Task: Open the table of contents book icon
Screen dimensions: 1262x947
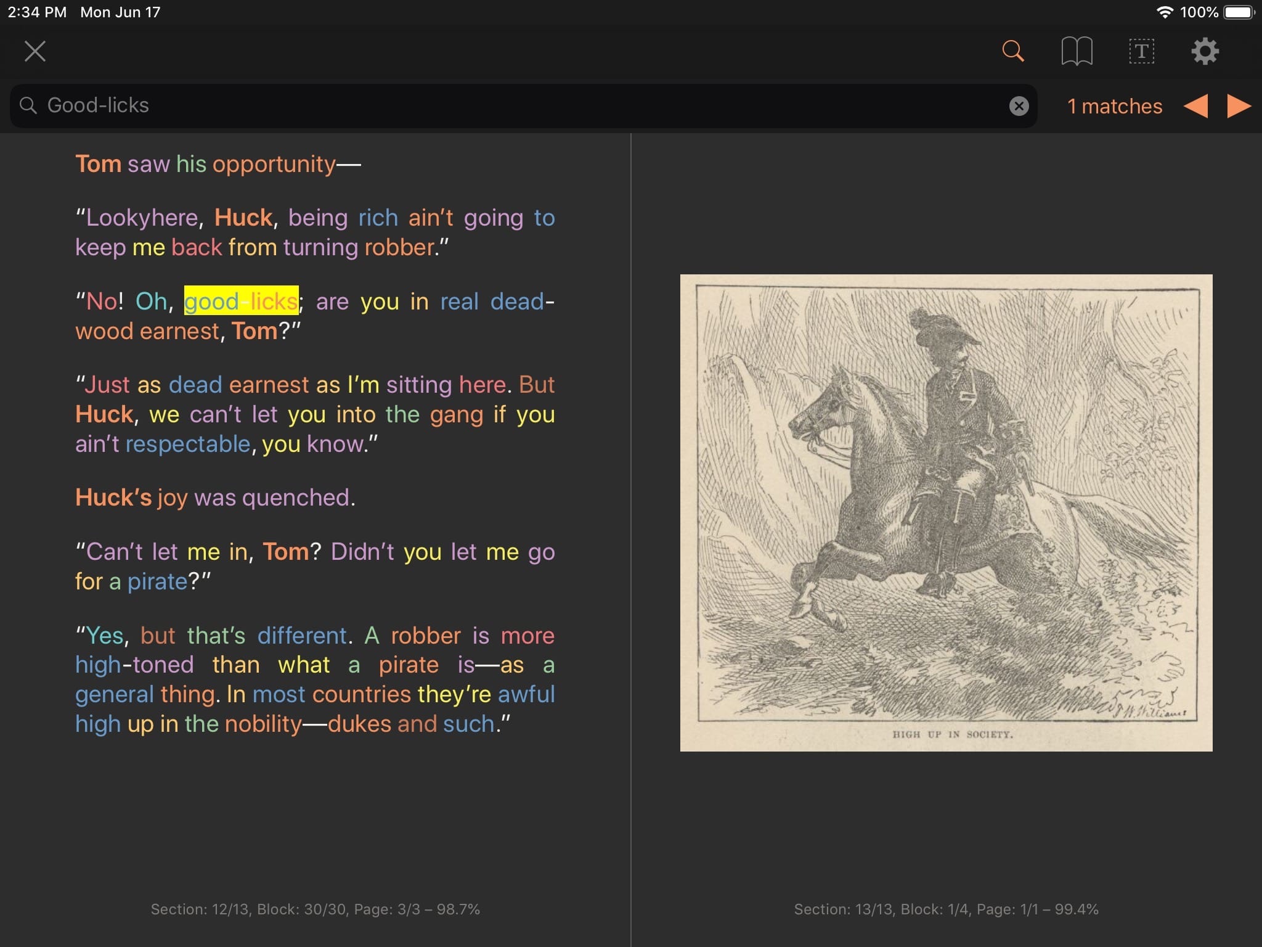Action: pos(1077,51)
